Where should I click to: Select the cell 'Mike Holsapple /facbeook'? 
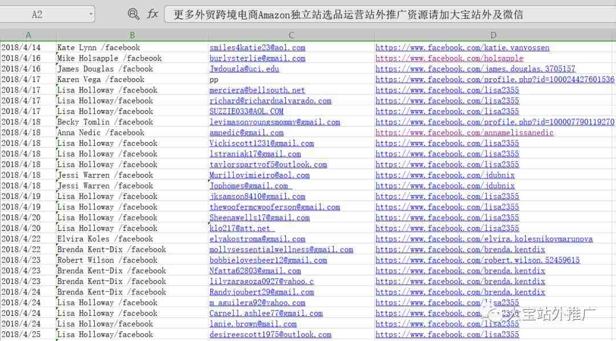[x=132, y=58]
